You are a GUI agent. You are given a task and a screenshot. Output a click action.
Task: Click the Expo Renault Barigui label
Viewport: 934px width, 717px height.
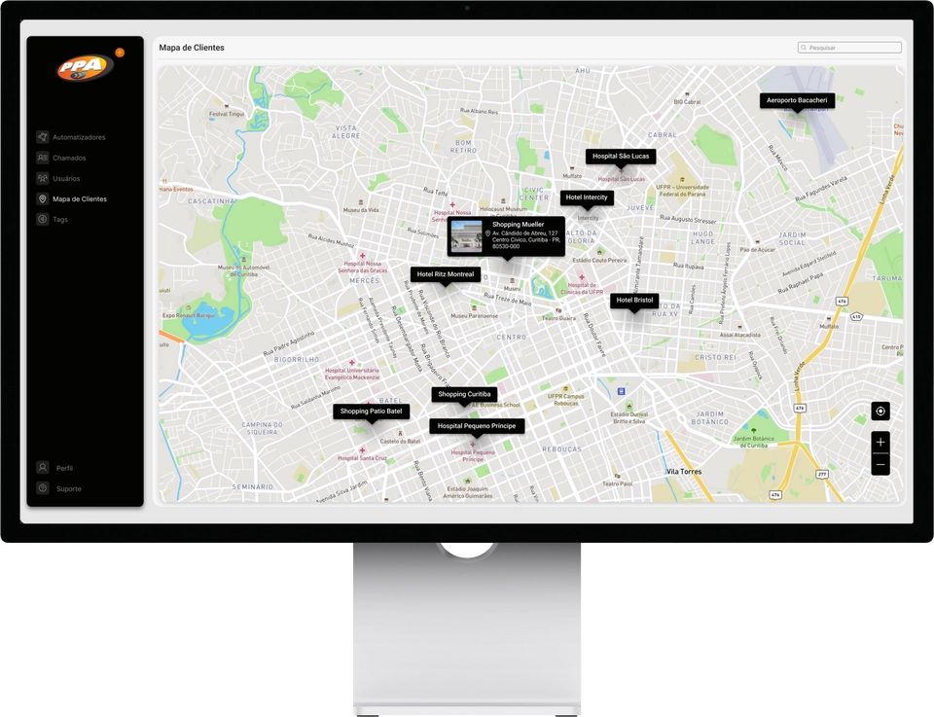[x=188, y=315]
